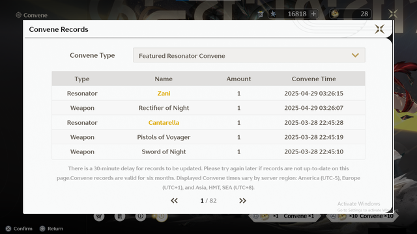This screenshot has height=234, width=417.
Task: Click Resonator type in Zani row
Action: pos(82,94)
